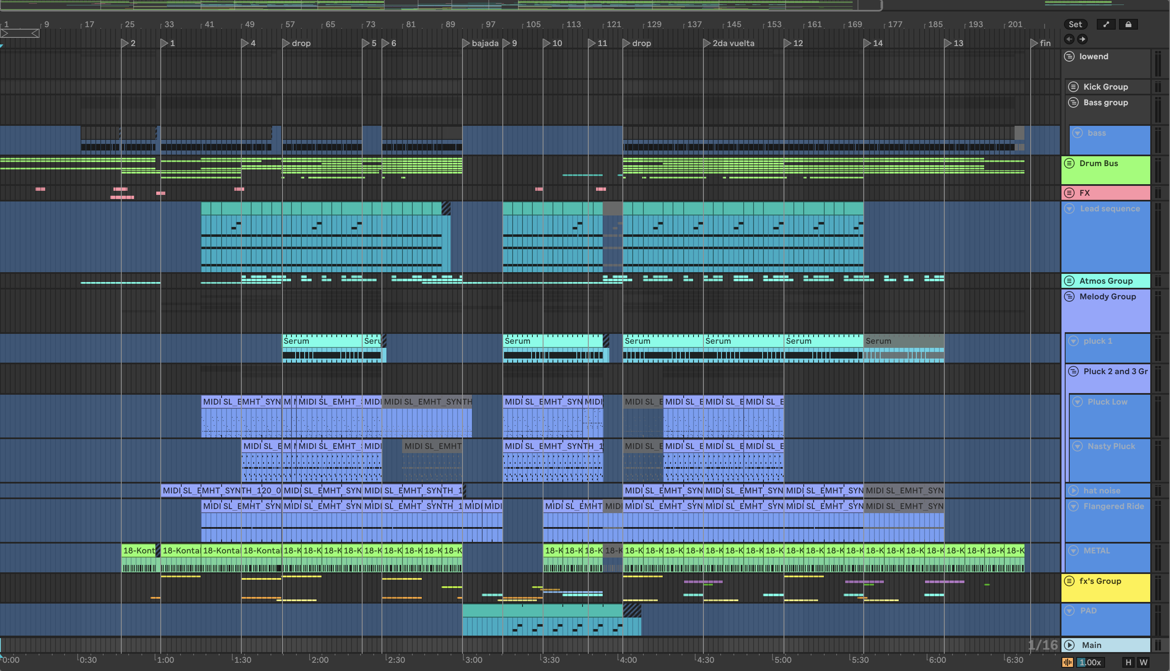Collapse the bass track unfold arrow

[x=1078, y=133]
